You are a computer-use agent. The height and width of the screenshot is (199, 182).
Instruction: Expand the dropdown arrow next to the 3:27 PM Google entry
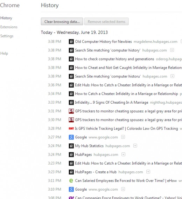[123, 137]
